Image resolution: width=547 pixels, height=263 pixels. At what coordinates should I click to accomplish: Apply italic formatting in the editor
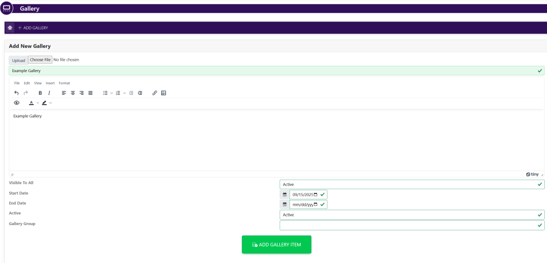[49, 93]
